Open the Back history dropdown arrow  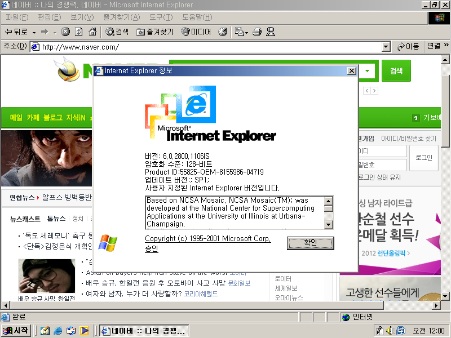click(34, 32)
